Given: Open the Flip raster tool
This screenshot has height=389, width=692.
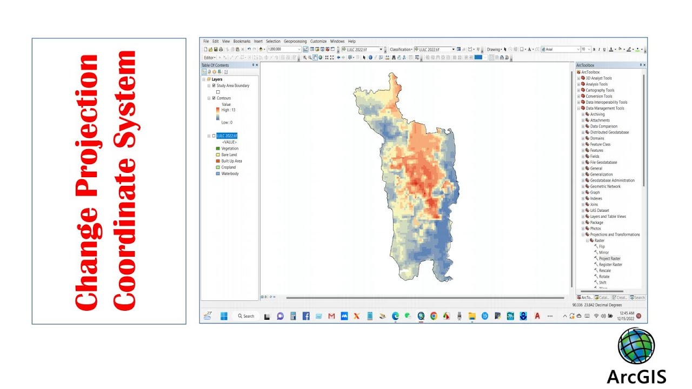Looking at the screenshot, I should tap(602, 246).
